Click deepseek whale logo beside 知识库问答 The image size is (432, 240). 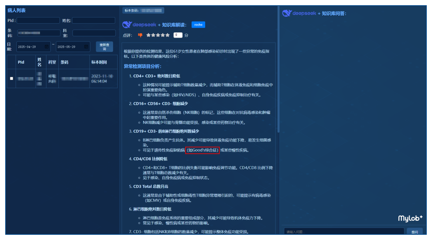point(287,13)
